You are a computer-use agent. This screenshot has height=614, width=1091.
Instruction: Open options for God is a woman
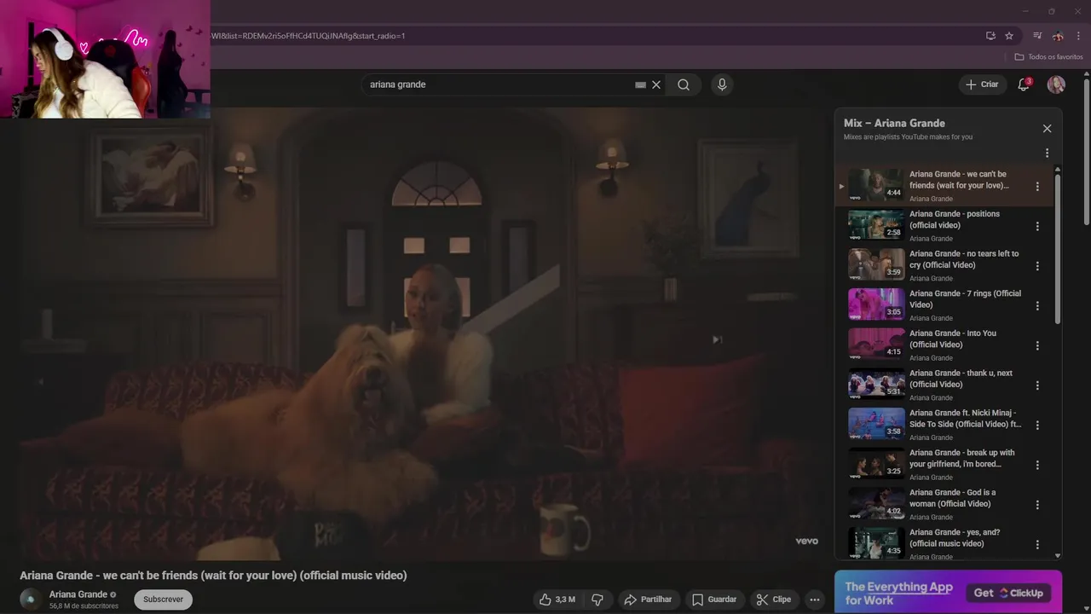click(1037, 505)
